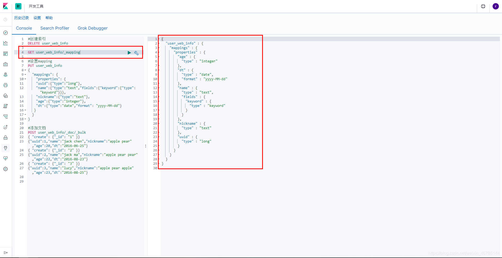Open Machine Learning from the sidebar
The image size is (502, 258).
click(5, 85)
